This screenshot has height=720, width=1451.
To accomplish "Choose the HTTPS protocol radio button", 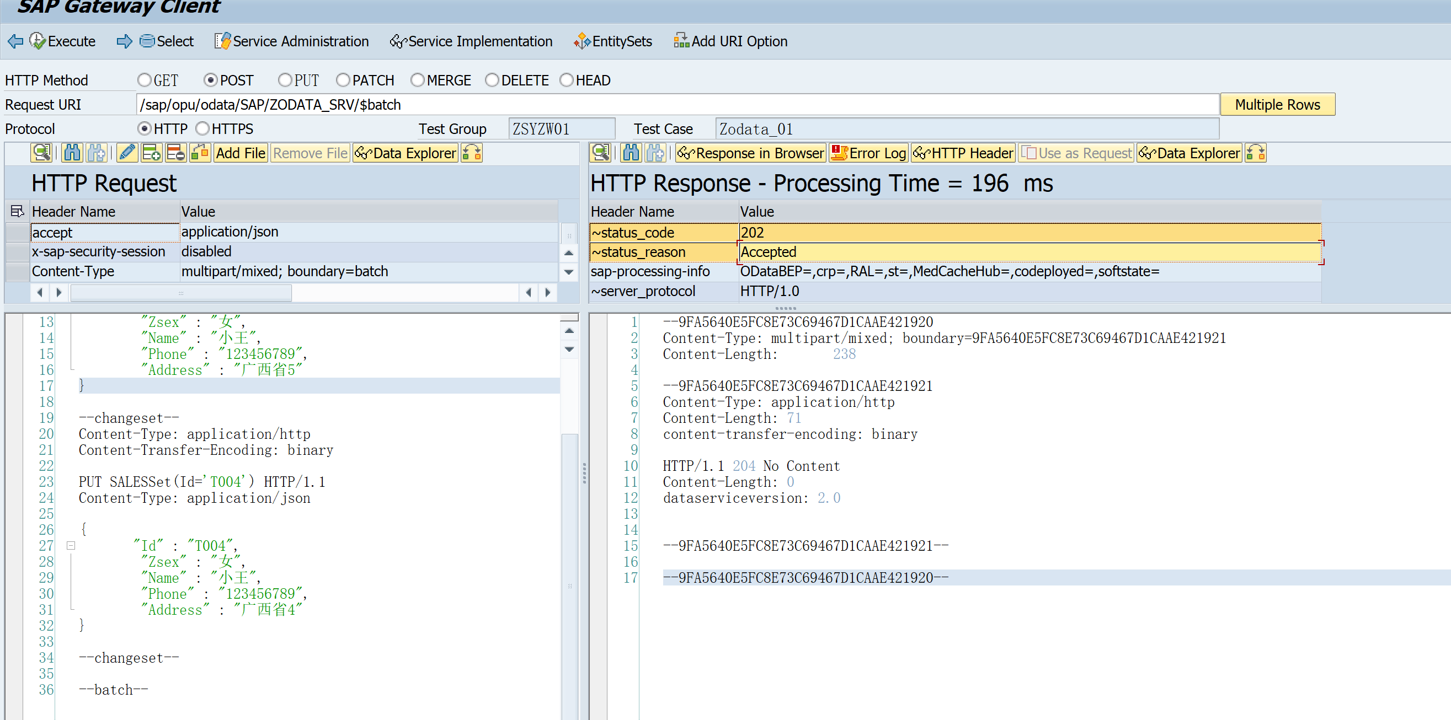I will coord(202,129).
